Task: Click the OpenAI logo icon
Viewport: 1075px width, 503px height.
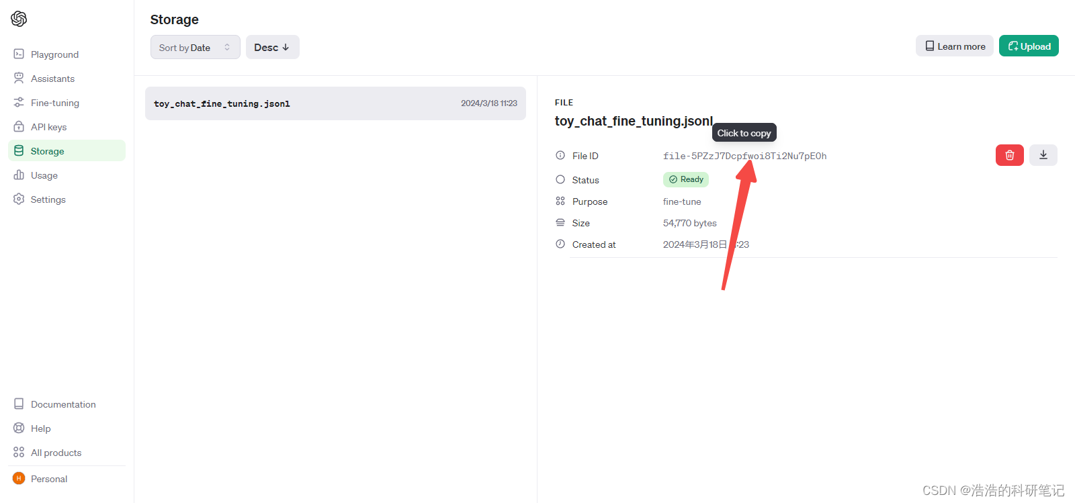Action: [19, 19]
